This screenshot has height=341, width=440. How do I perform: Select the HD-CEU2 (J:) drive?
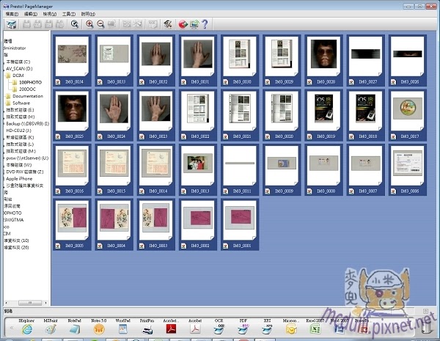[18, 131]
